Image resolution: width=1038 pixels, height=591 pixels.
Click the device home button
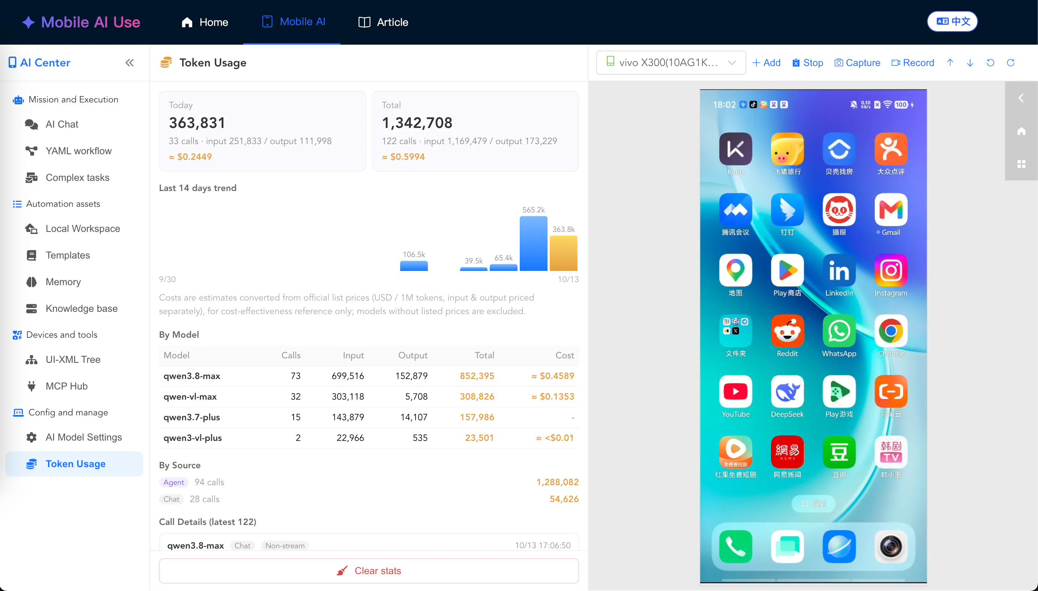click(1021, 131)
